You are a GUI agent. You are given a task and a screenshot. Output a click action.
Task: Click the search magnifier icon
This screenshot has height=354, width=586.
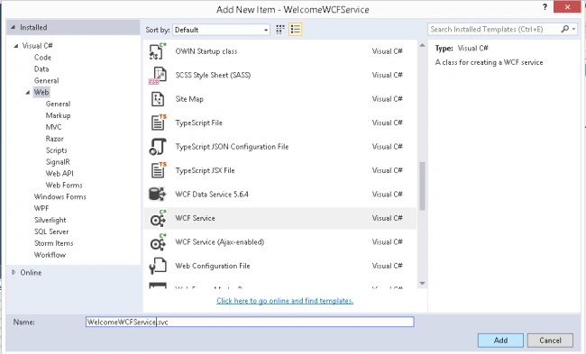point(564,29)
